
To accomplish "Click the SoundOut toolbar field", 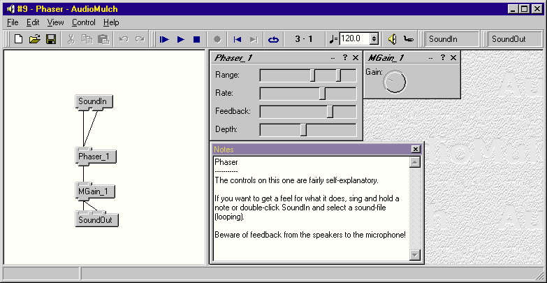I will coord(515,39).
